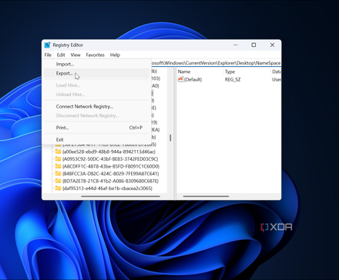Open the Edit menu
Image resolution: width=339 pixels, height=280 pixels.
click(x=61, y=55)
